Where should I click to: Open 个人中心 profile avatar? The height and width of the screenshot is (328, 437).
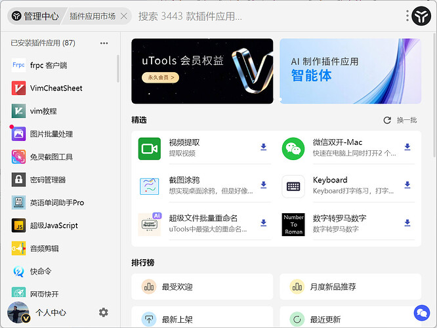pyautogui.click(x=18, y=312)
